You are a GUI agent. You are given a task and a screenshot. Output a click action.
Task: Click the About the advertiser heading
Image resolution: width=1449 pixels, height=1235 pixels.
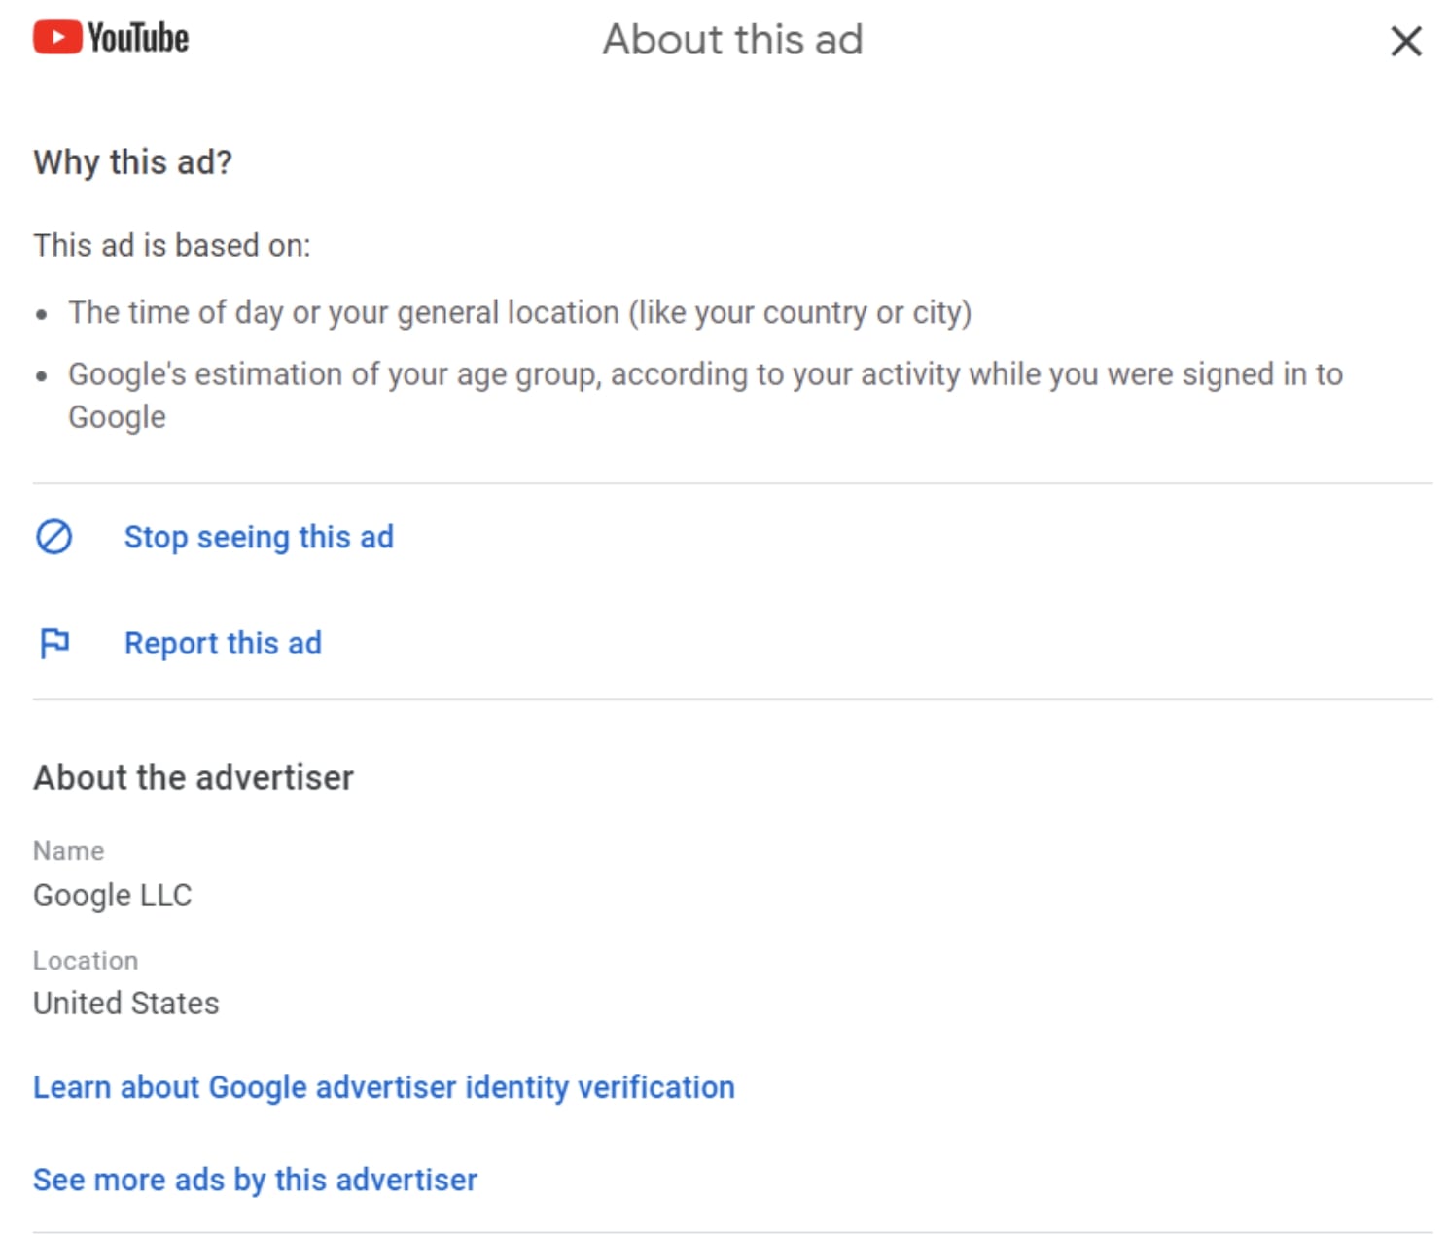click(194, 777)
